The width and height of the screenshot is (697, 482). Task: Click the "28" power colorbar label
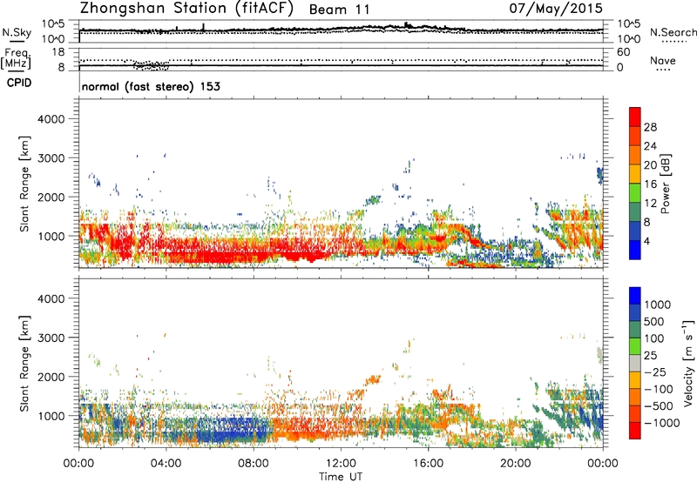coord(650,127)
